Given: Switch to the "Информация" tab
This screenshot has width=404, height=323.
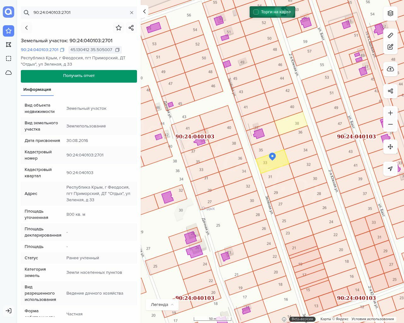Looking at the screenshot, I should pyautogui.click(x=37, y=90).
